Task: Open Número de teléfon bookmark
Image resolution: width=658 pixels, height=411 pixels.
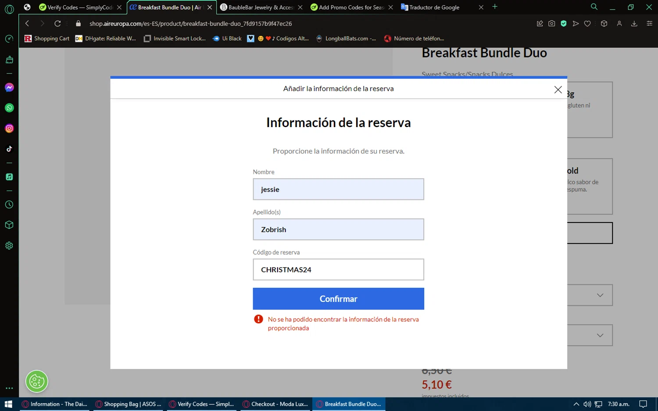Action: point(414,39)
